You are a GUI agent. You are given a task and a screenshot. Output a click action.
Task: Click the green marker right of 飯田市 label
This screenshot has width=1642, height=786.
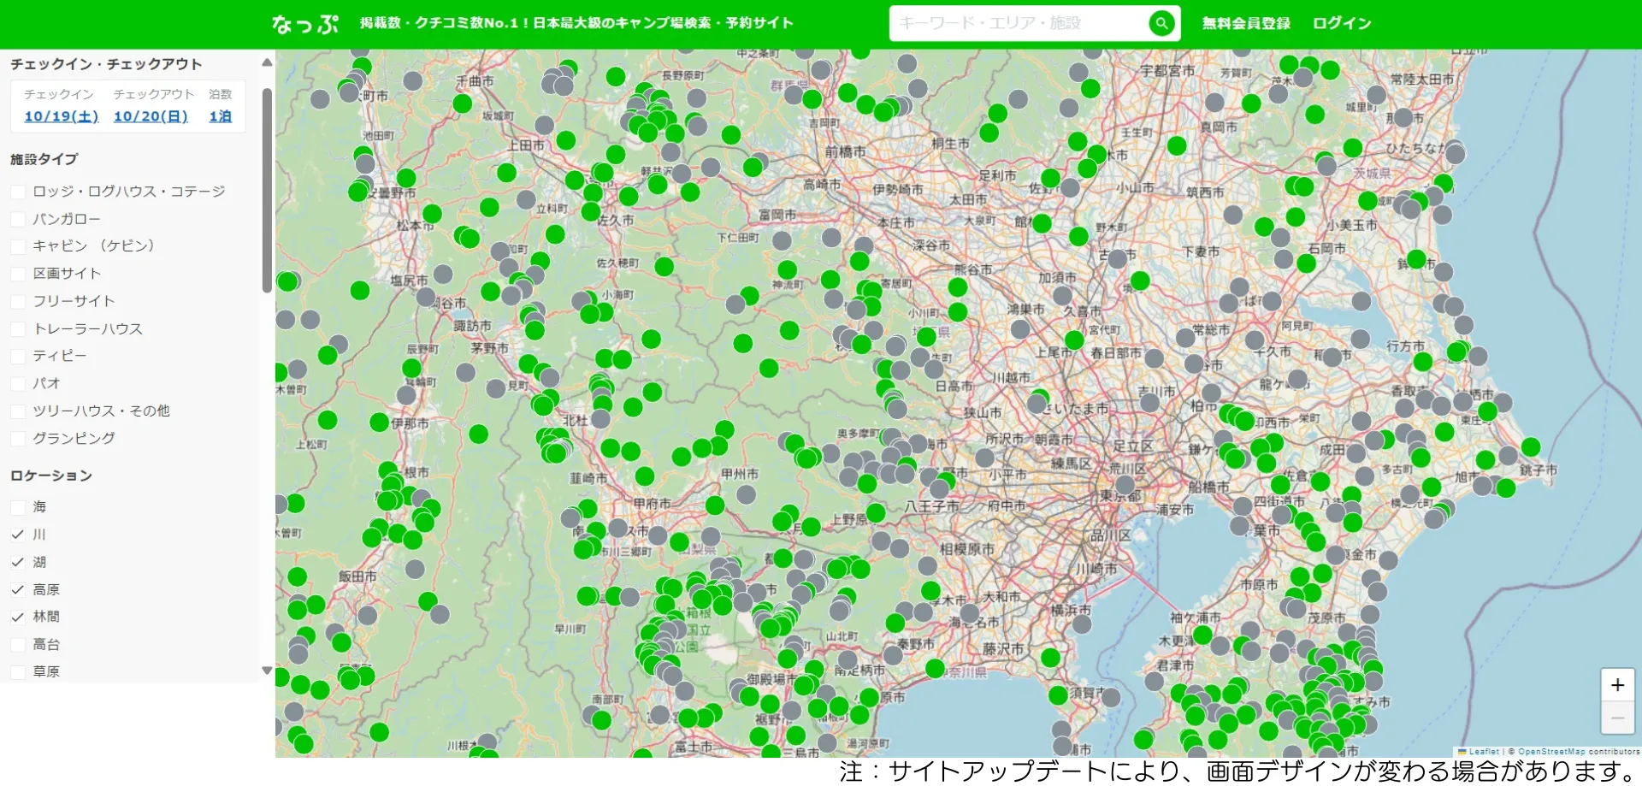[428, 601]
